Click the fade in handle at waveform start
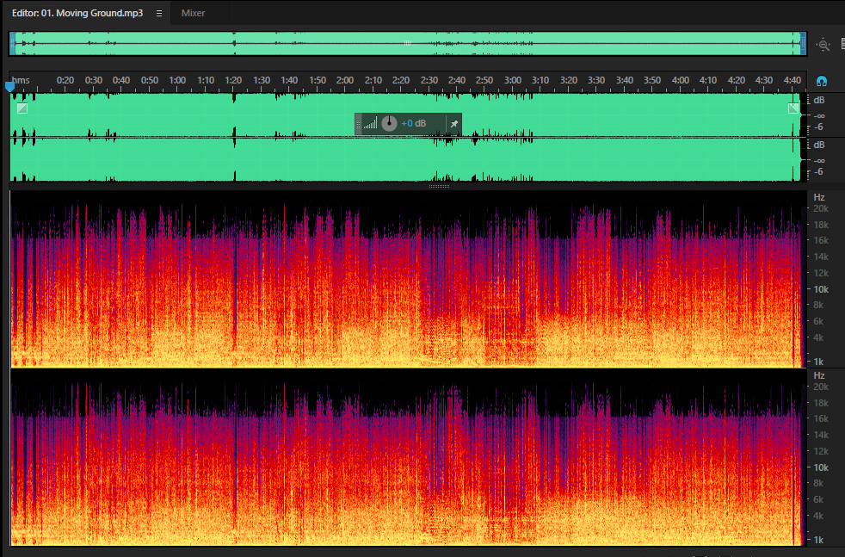This screenshot has height=557, width=845. pos(22,108)
